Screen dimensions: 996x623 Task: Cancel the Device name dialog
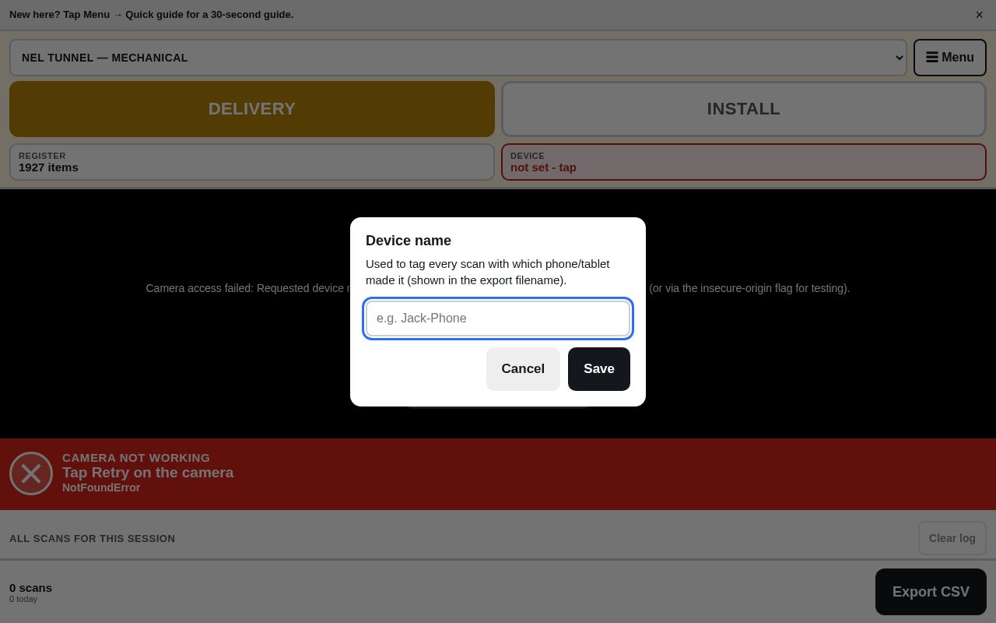pos(523,369)
